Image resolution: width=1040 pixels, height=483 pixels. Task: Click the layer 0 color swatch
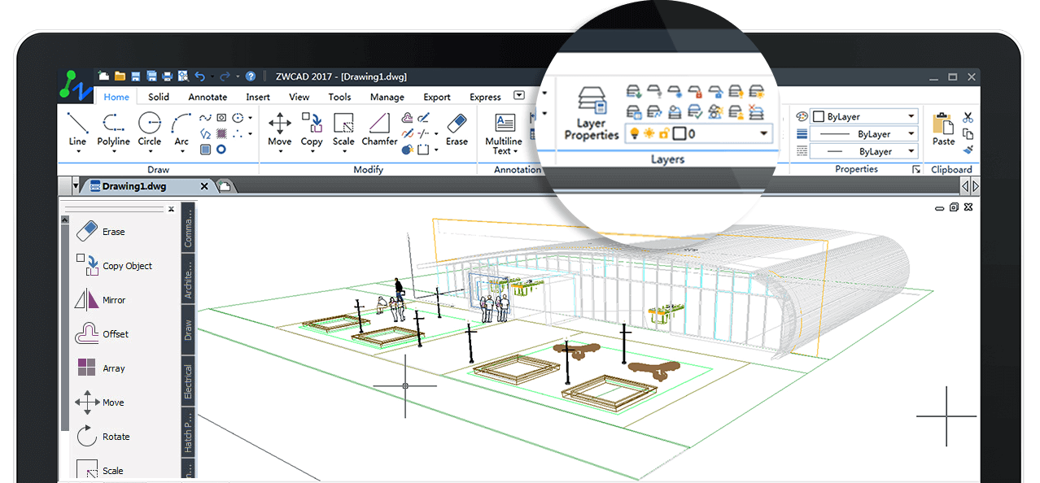679,133
